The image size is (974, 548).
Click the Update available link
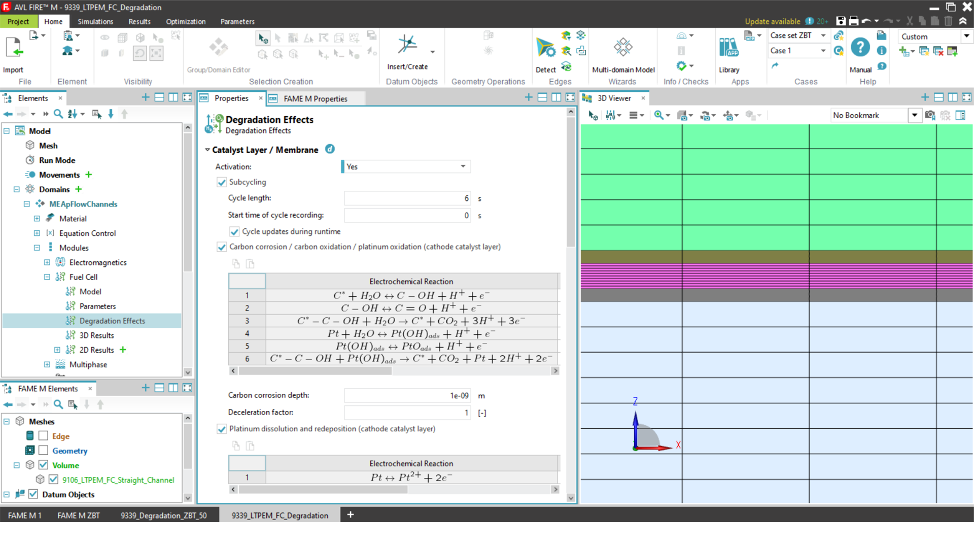(x=772, y=21)
